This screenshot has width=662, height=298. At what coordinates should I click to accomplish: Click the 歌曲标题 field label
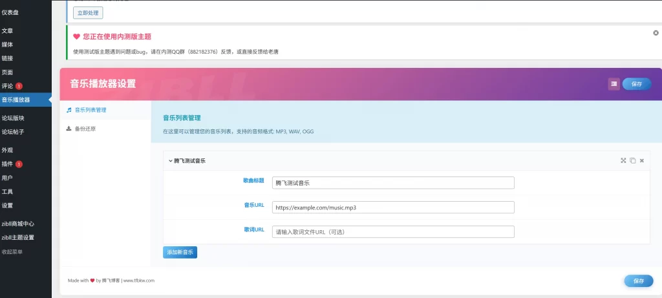point(253,180)
